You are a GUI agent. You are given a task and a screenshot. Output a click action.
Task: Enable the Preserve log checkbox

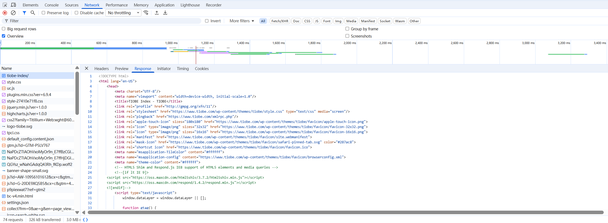(43, 13)
